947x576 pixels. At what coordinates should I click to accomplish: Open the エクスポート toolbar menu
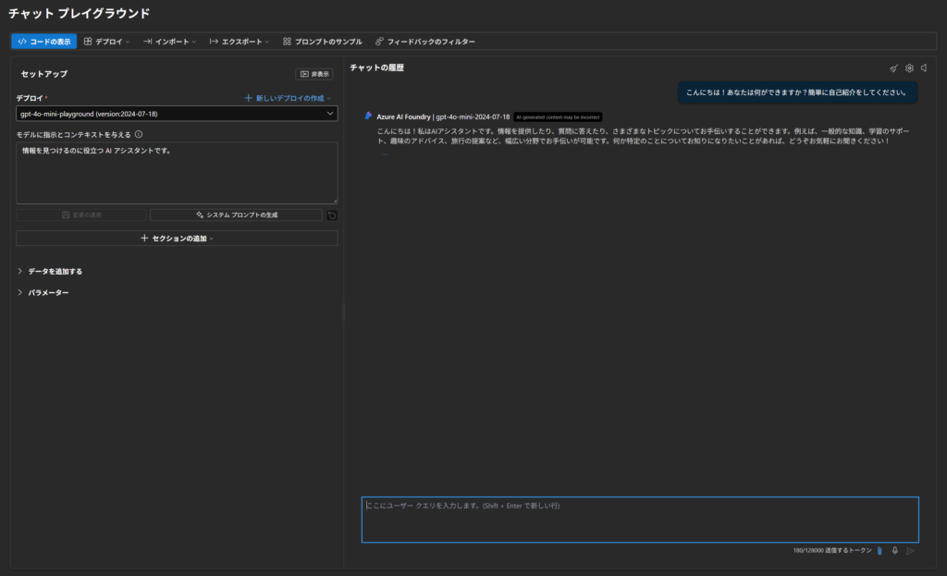[x=240, y=42]
